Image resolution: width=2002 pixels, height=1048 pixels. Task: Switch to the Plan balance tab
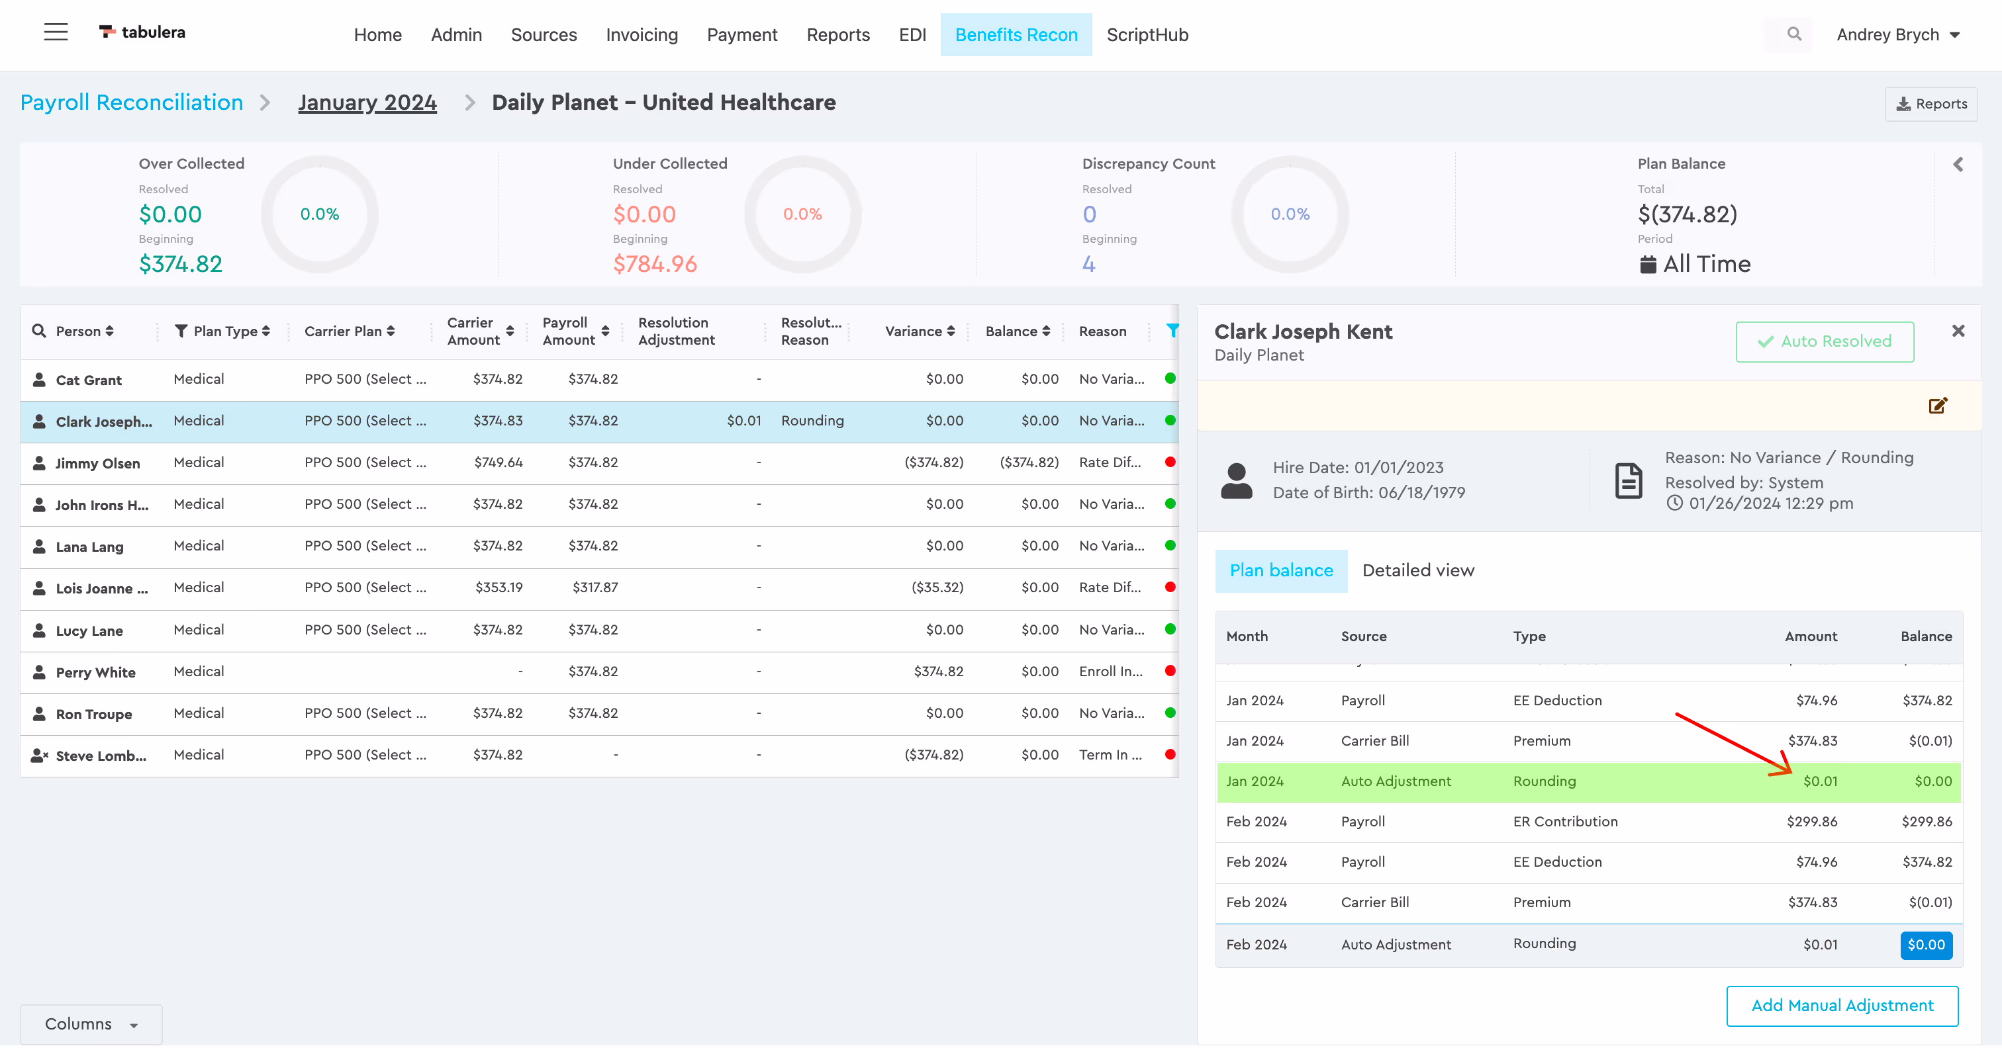click(1281, 570)
